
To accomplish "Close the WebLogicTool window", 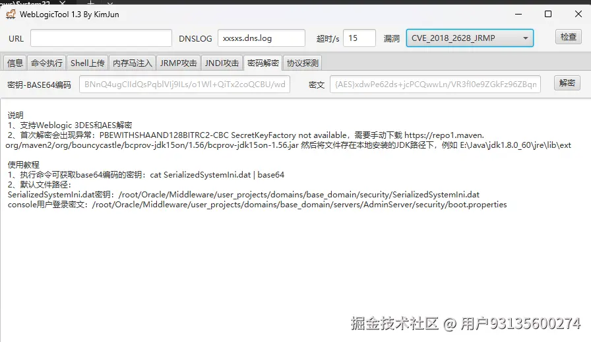I will (578, 15).
